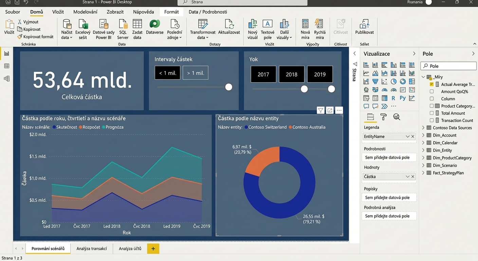Click Vyjmout in the clipboard group

tap(28, 22)
